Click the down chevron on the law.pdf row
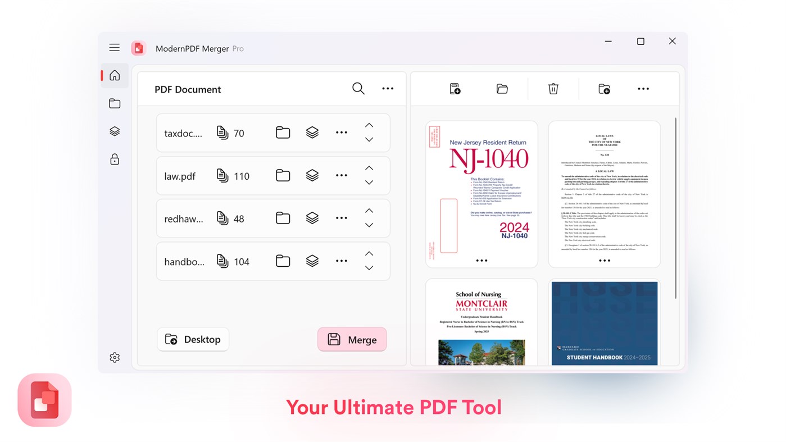Image resolution: width=786 pixels, height=442 pixels. (369, 182)
